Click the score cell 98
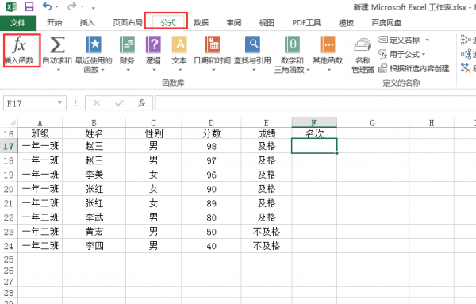The height and width of the screenshot is (304, 476). click(x=211, y=146)
